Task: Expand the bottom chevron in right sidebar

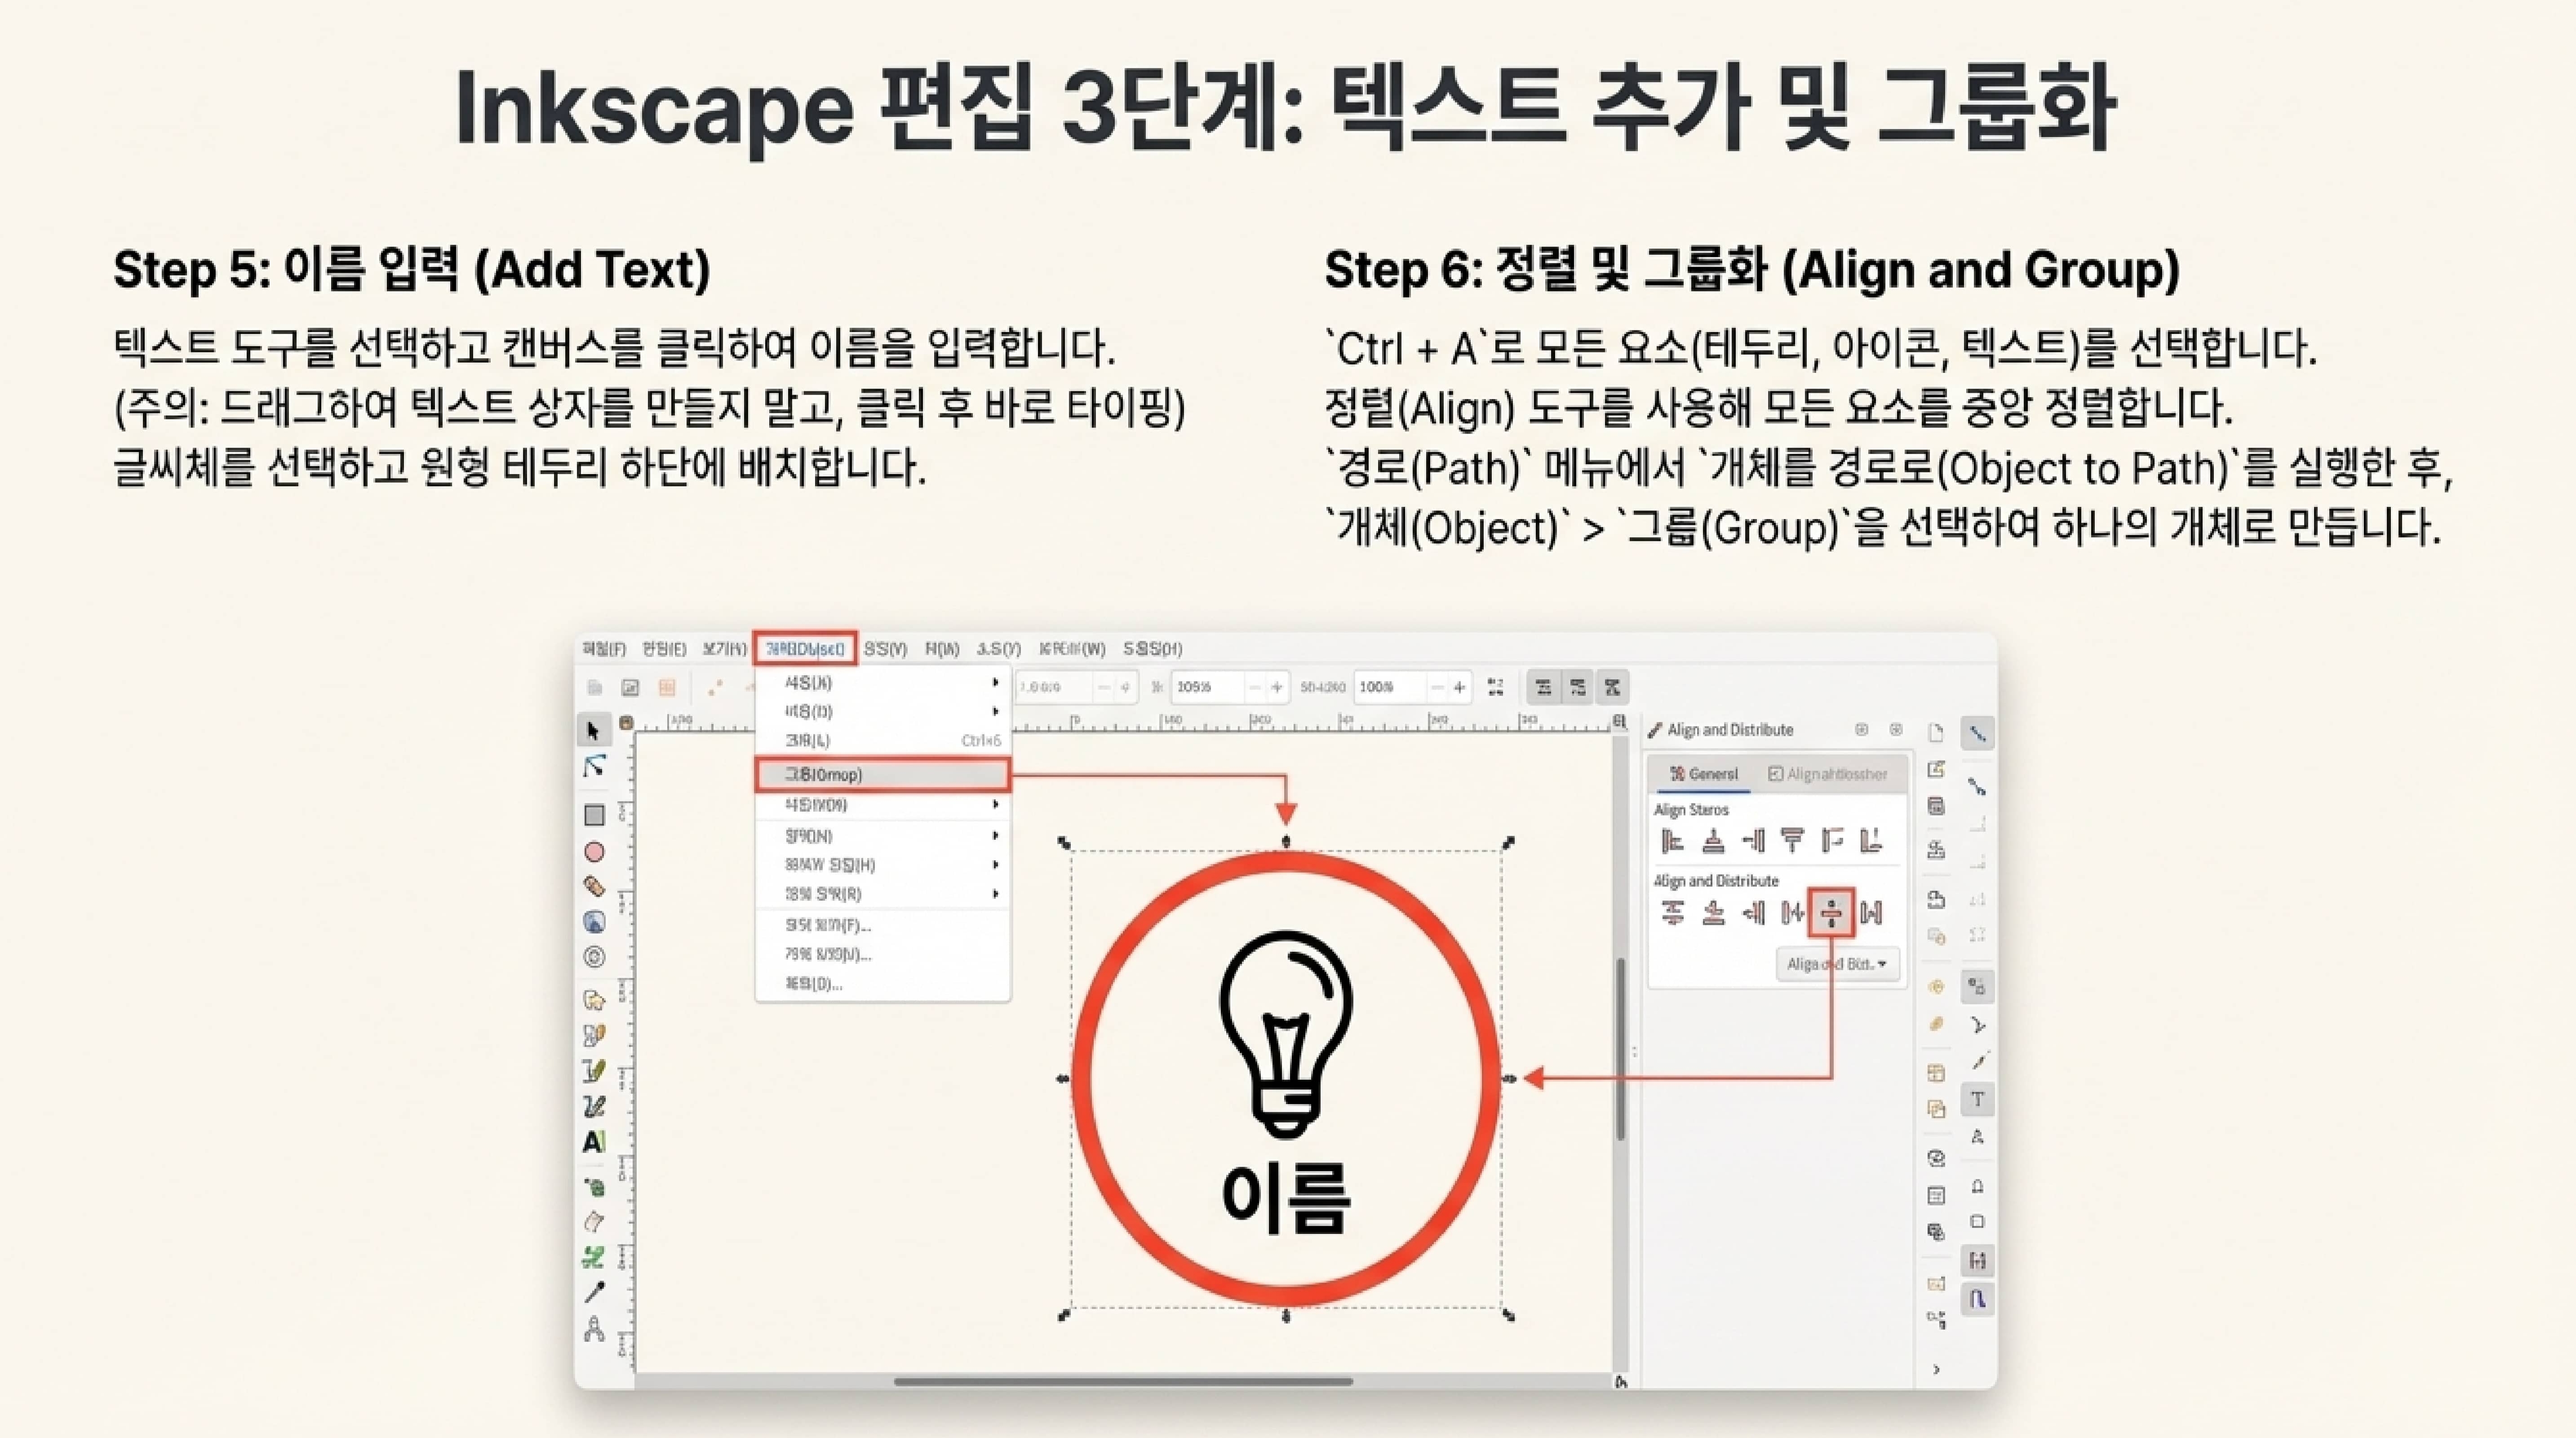Action: [x=1937, y=1369]
